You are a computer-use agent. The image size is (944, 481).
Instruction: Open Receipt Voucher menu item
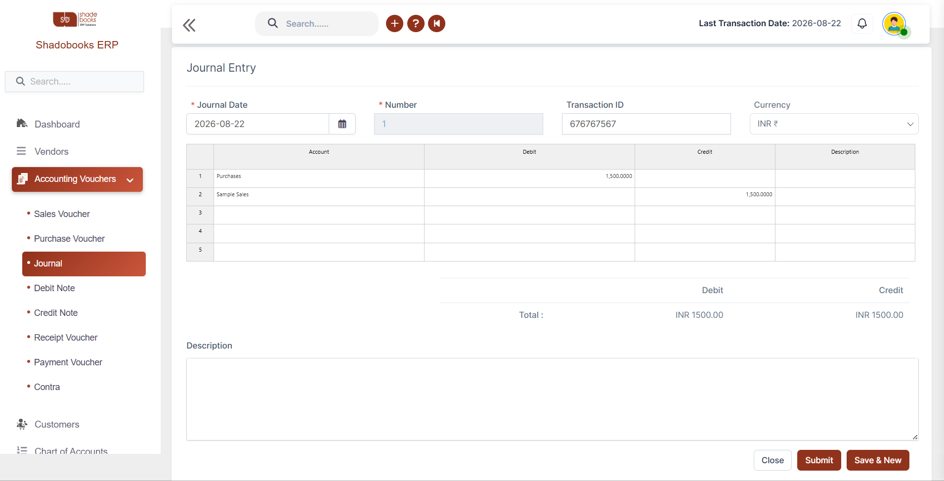(x=66, y=338)
